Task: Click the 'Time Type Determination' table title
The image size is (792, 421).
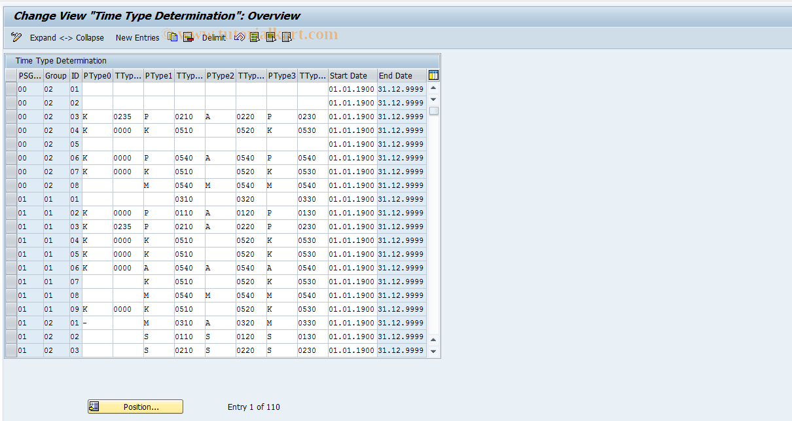Action: pos(61,61)
